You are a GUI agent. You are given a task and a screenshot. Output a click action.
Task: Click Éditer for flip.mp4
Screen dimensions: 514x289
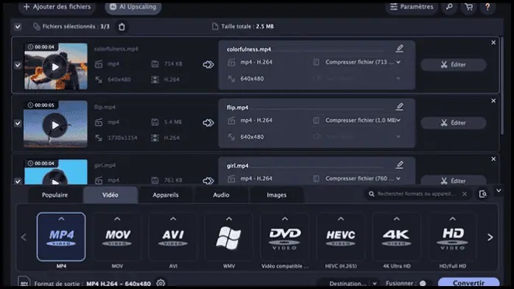coord(454,122)
